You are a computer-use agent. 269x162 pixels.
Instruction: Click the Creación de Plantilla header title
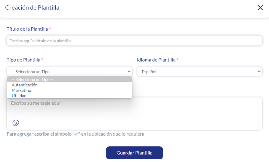[32, 8]
